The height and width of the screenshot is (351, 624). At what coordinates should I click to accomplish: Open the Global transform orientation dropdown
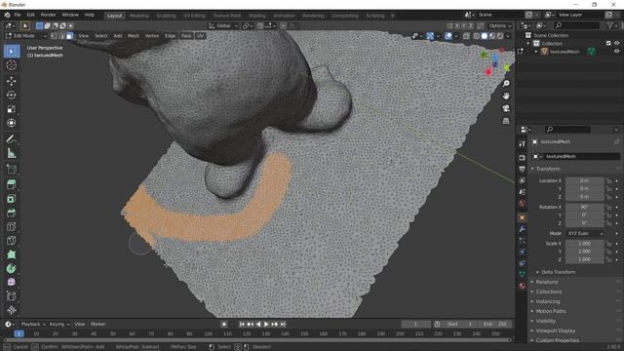[223, 26]
